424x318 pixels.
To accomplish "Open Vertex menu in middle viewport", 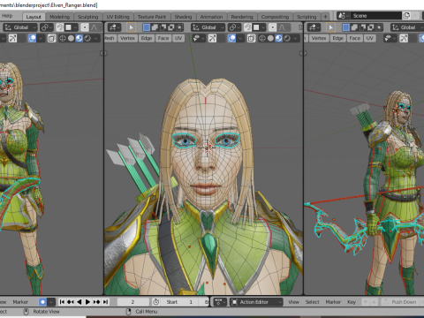I will pyautogui.click(x=127, y=38).
